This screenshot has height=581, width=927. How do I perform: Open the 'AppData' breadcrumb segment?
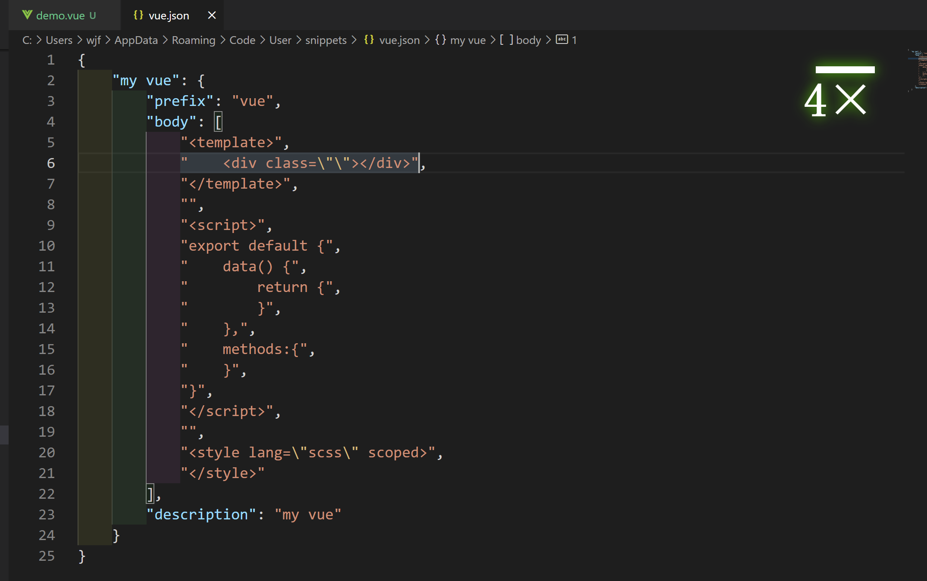[x=136, y=40]
